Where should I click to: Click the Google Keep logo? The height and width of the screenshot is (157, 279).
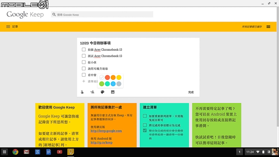[x=25, y=14]
